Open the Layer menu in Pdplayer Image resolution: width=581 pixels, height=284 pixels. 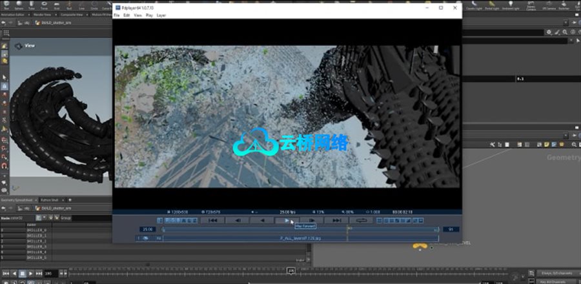[x=161, y=15]
